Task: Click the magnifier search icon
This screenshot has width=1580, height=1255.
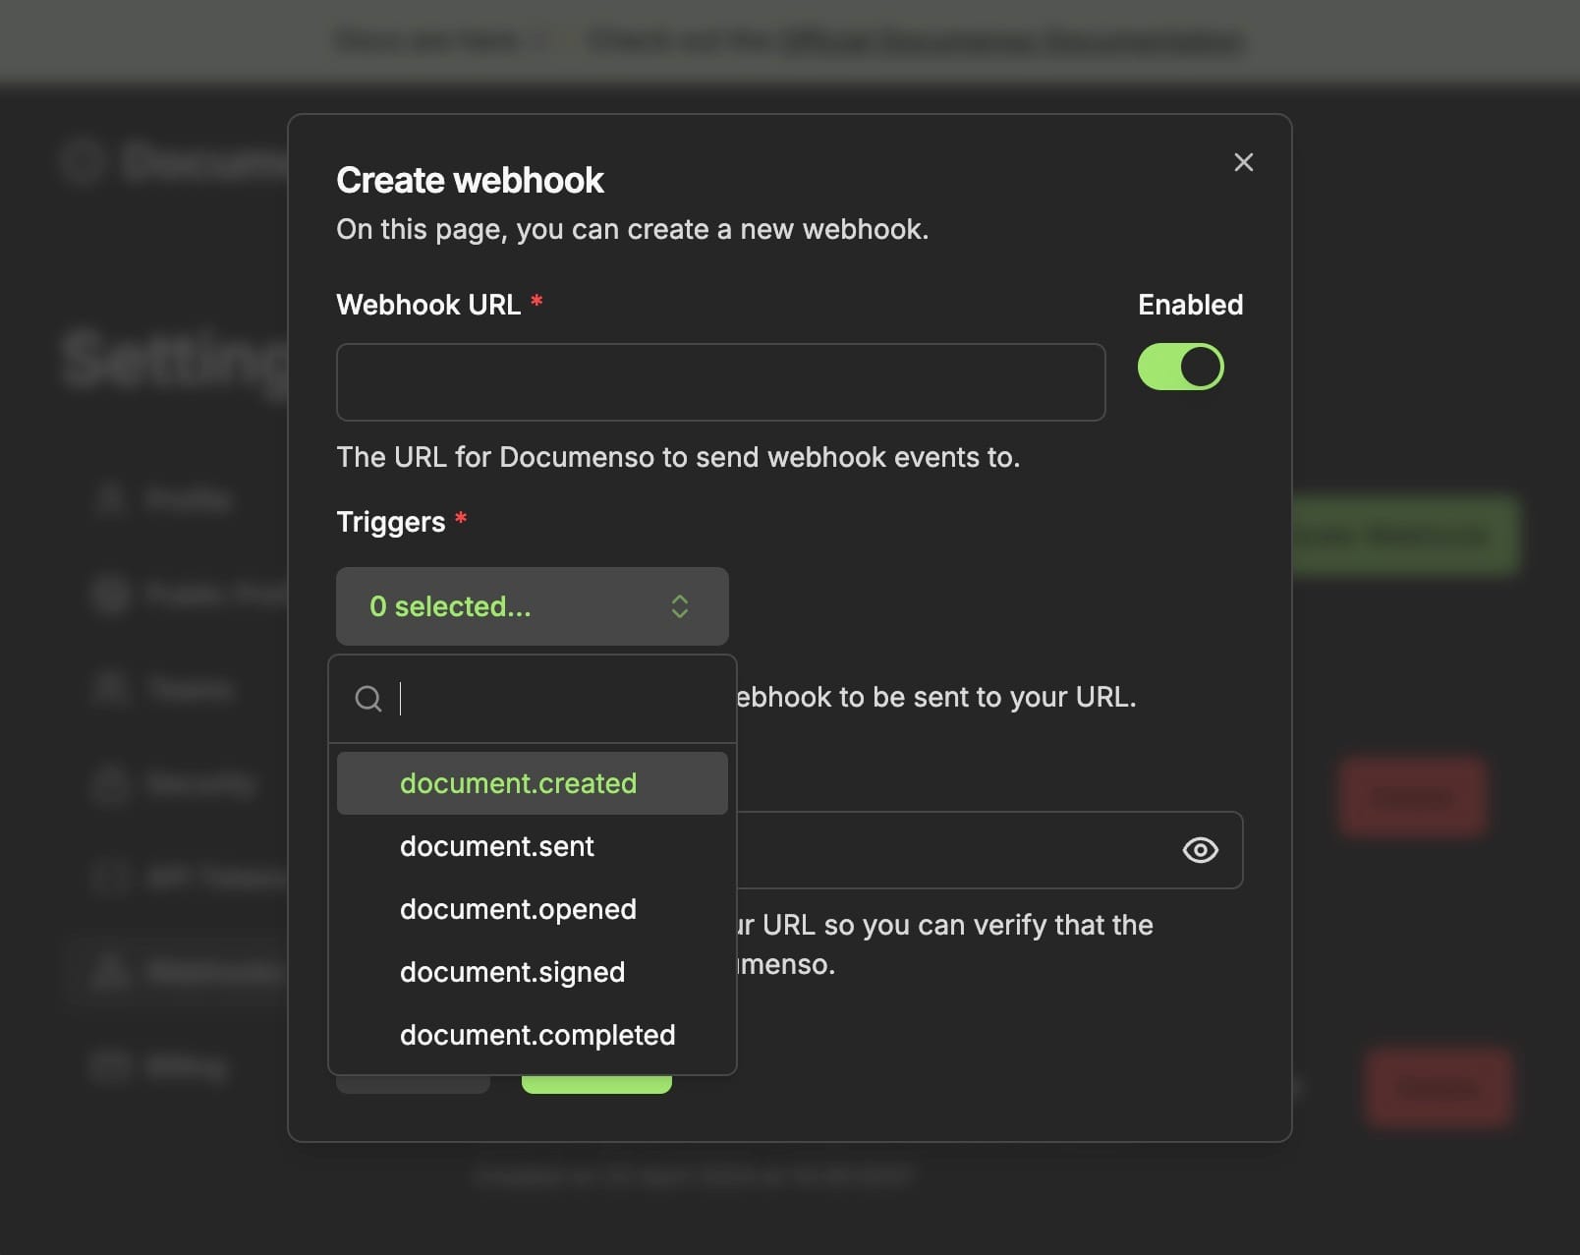Action: tap(368, 699)
